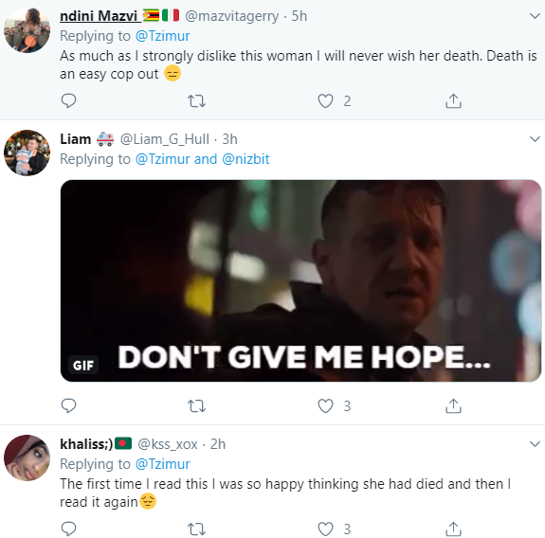
Task: Retweet ndini Mazvi's tweet
Action: click(x=196, y=101)
